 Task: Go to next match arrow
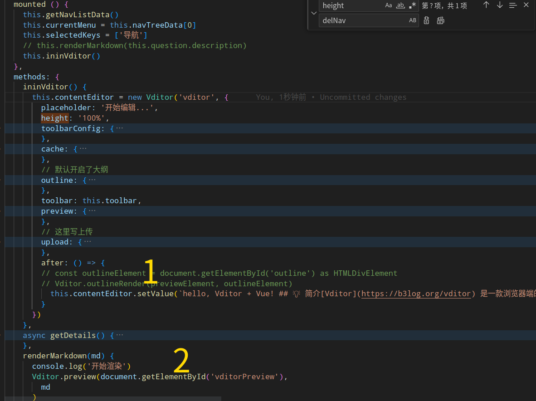500,5
